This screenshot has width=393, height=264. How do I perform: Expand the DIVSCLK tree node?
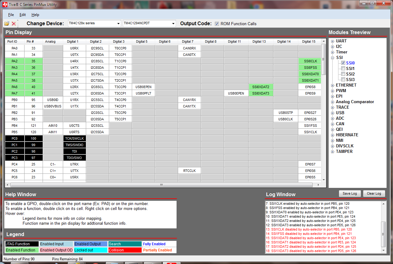[x=333, y=146]
